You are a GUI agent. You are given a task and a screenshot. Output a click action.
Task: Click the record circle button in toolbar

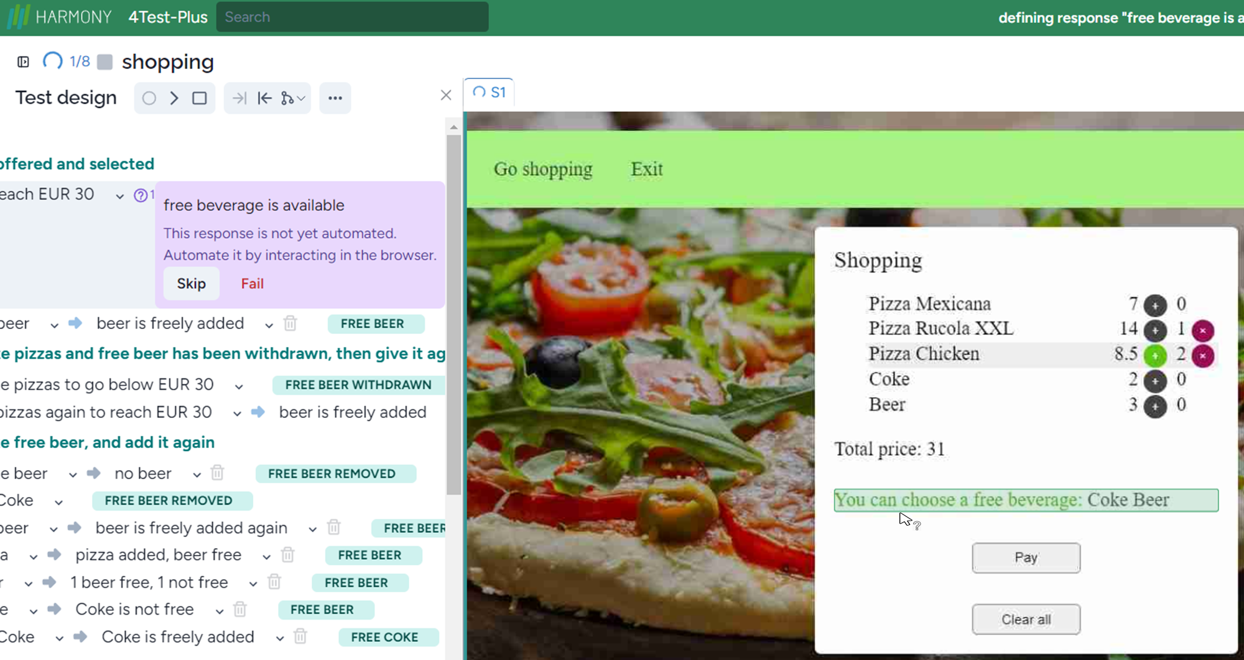(x=149, y=98)
